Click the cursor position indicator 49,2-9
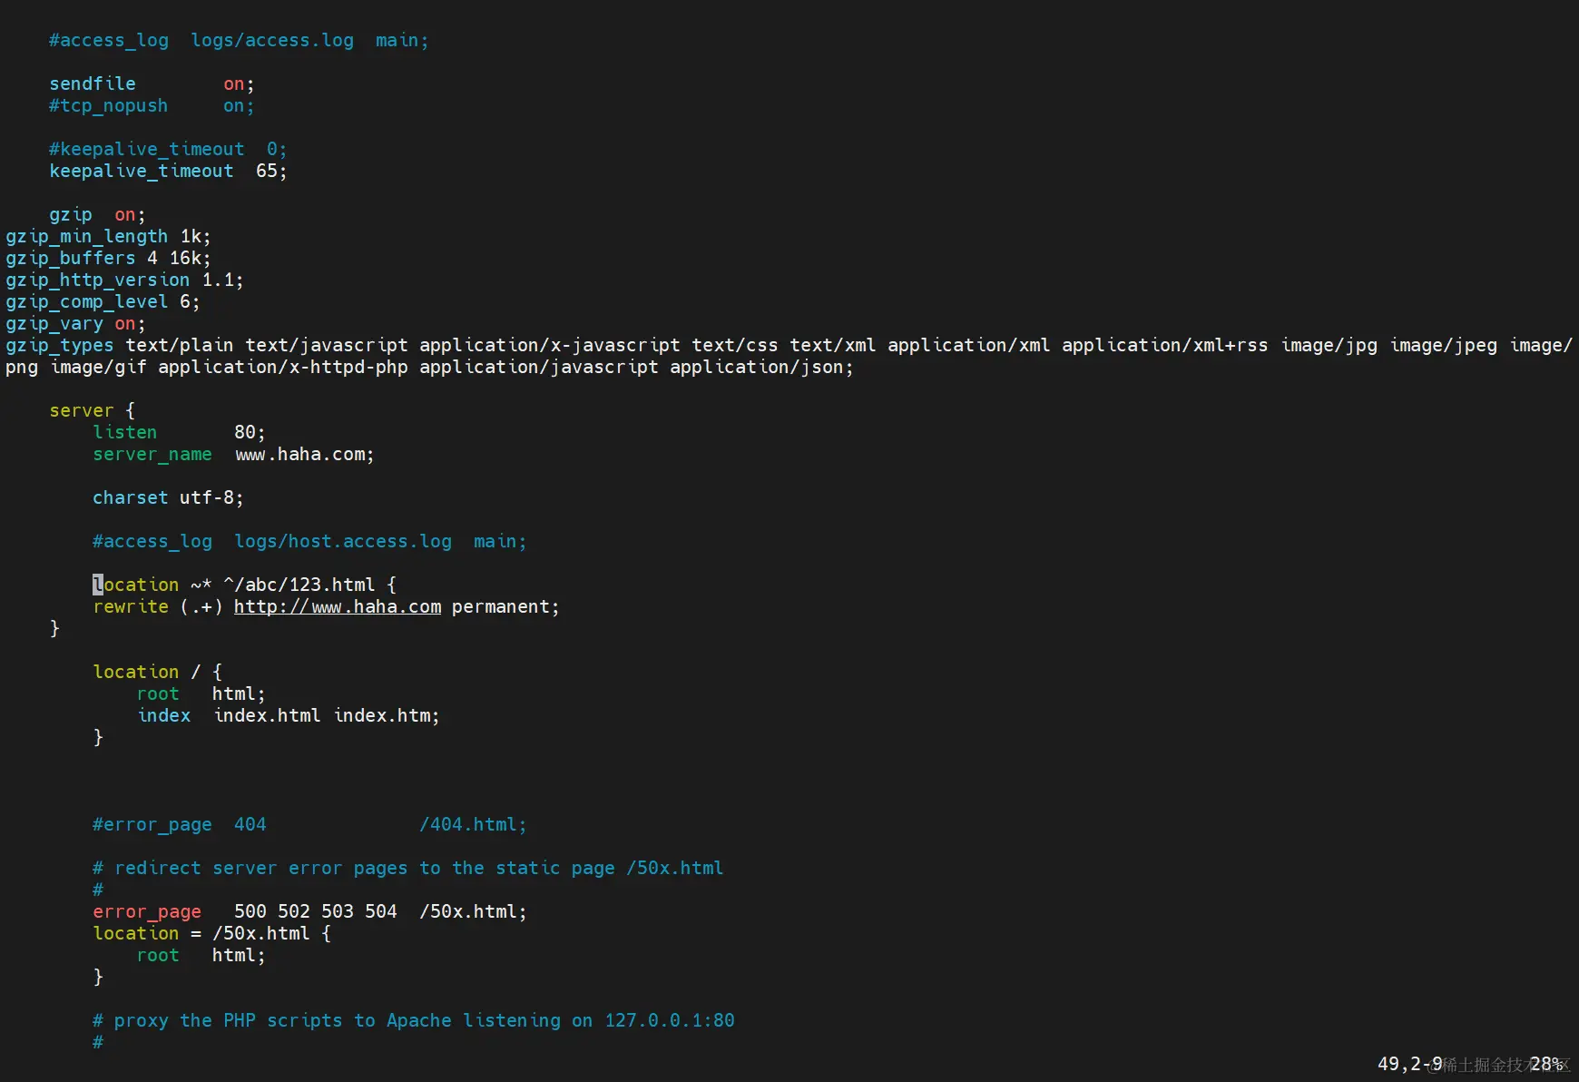1579x1082 pixels. click(x=1410, y=1063)
